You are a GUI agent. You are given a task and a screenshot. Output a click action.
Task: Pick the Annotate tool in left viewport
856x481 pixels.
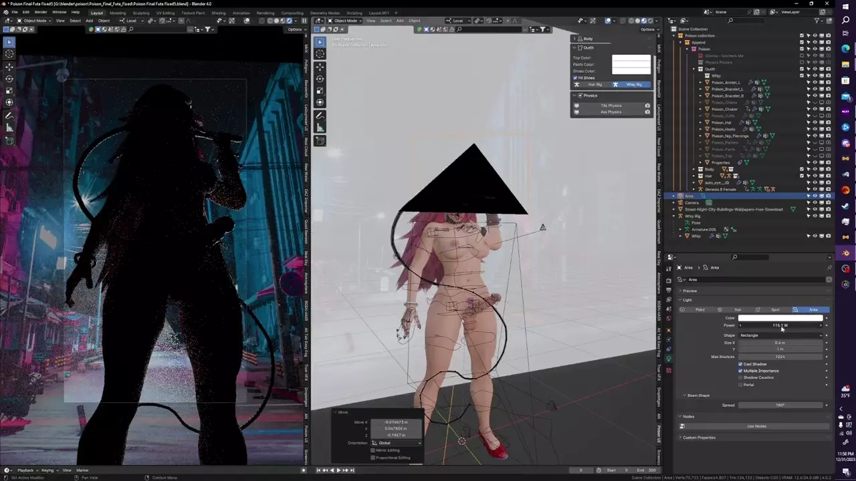9,116
